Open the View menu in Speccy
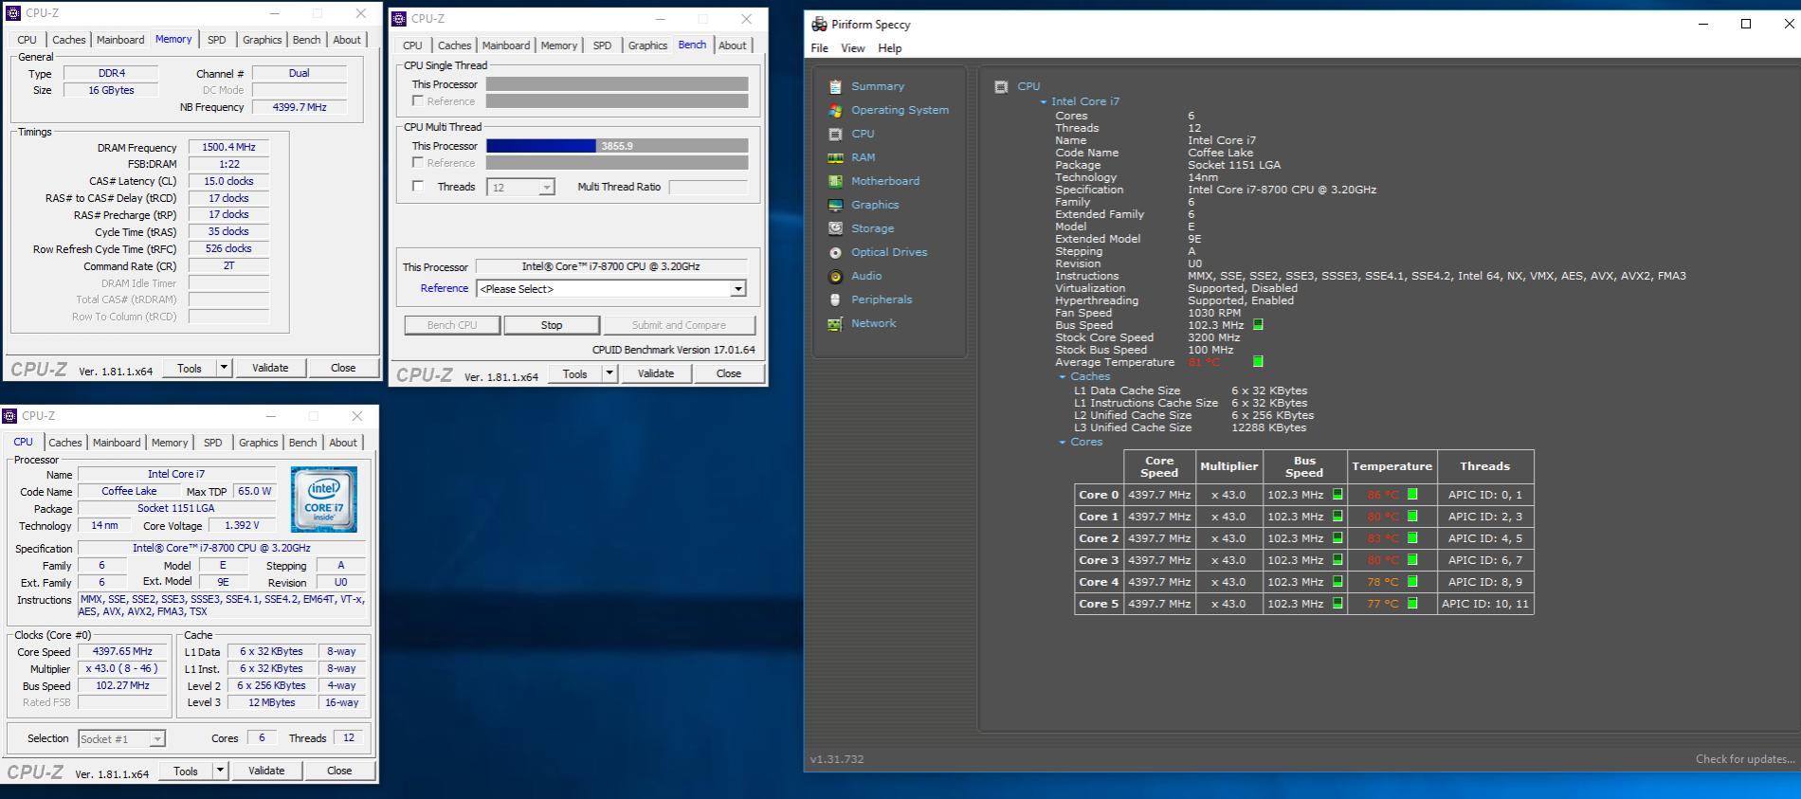The height and width of the screenshot is (799, 1801). 852,48
